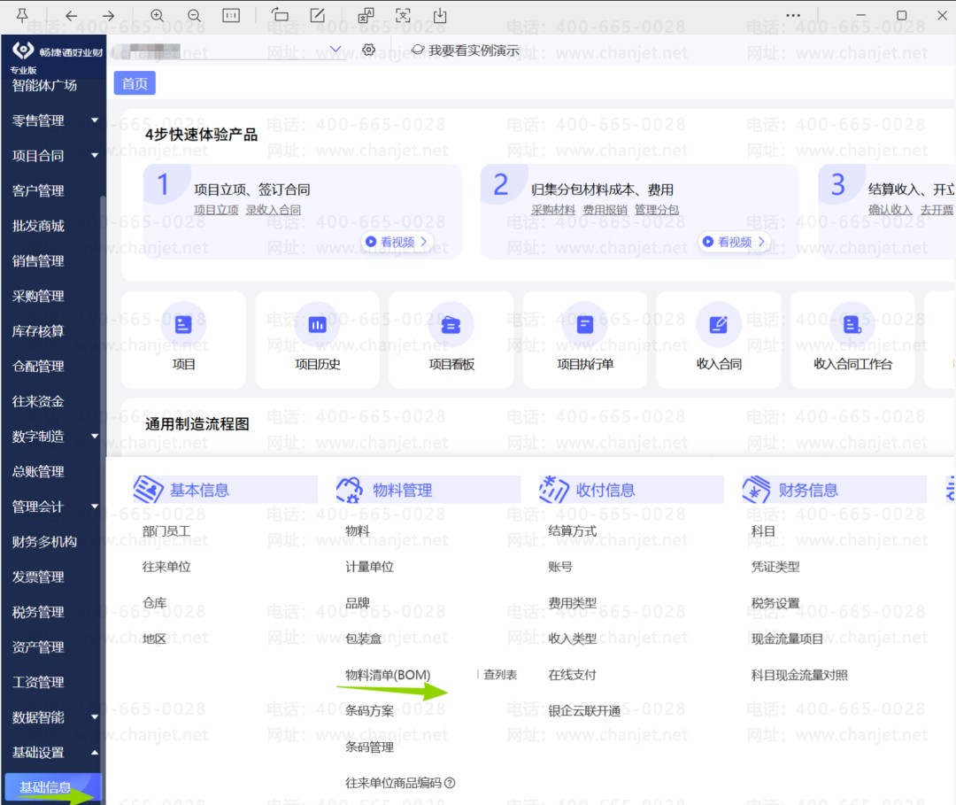Select 基础信息 submenu item
Screen dimensions: 956x805
coord(52,787)
